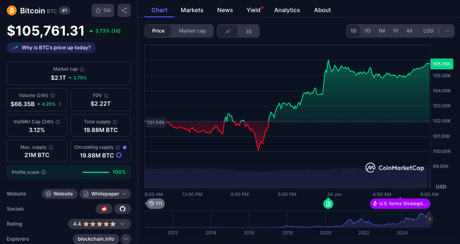Click the share icon button
Image resolution: width=460 pixels, height=244 pixels.
click(124, 10)
